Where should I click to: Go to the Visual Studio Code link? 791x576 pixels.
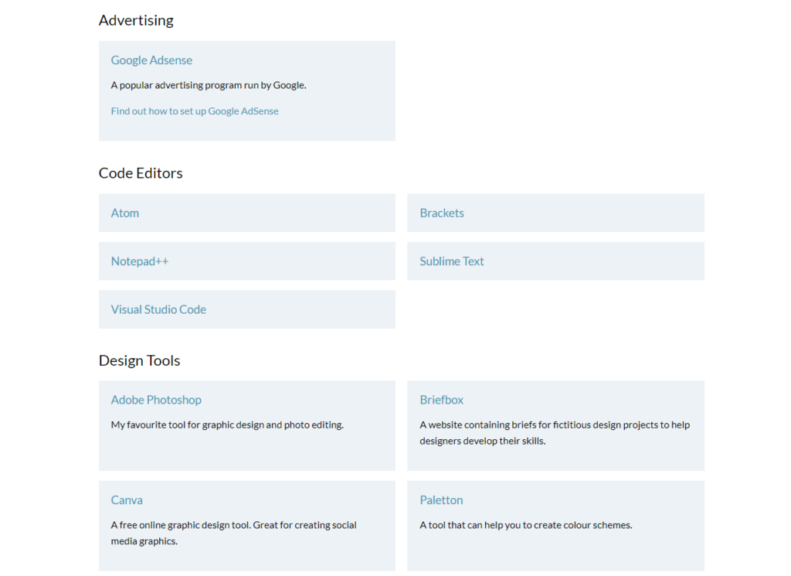pyautogui.click(x=158, y=309)
